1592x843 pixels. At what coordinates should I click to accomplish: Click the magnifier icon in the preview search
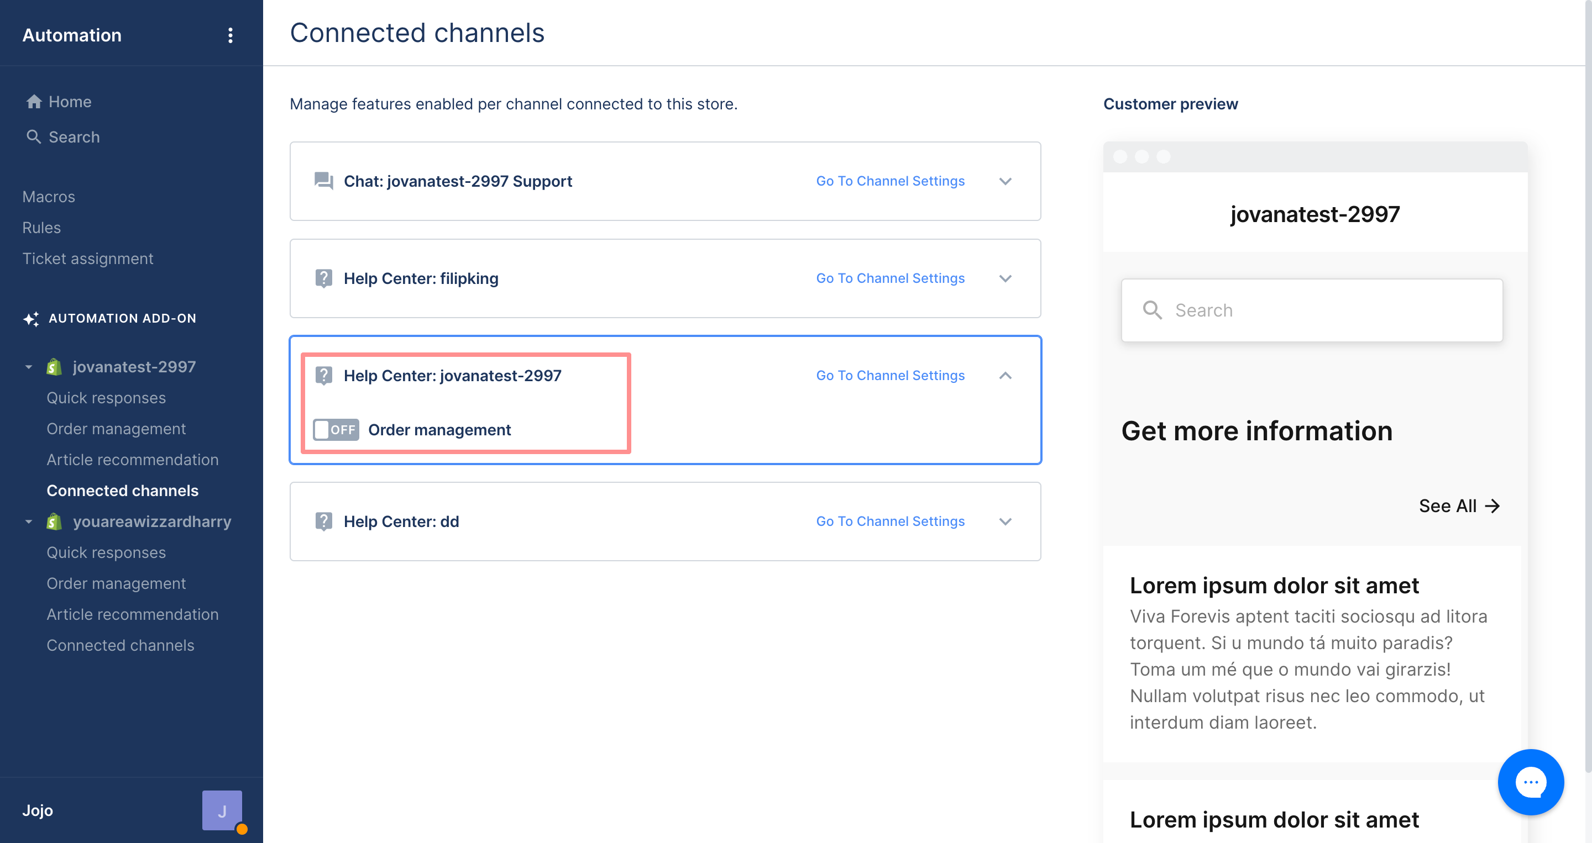(1152, 310)
